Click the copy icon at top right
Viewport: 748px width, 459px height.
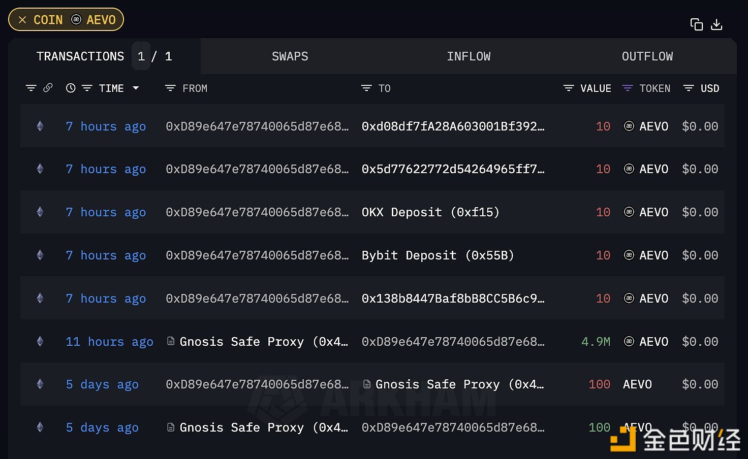[696, 24]
